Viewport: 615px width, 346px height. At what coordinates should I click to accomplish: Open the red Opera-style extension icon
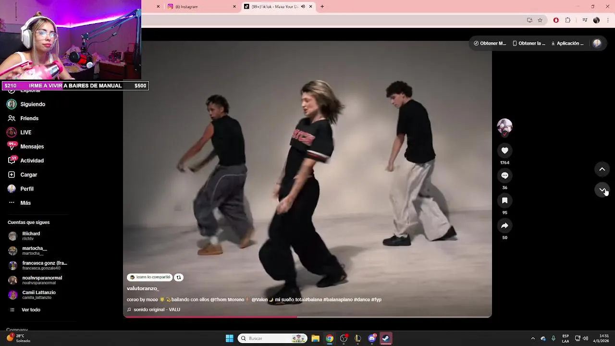[x=556, y=20]
